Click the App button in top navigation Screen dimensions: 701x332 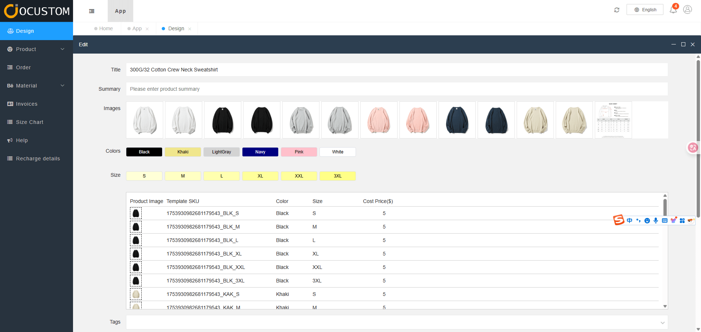point(120,11)
